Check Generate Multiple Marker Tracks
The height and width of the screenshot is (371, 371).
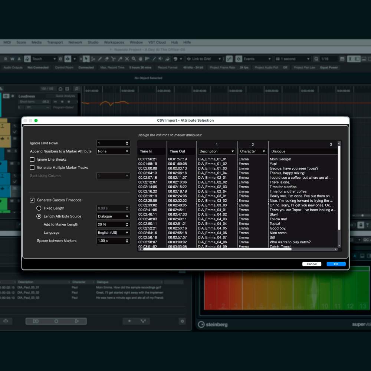[32, 168]
